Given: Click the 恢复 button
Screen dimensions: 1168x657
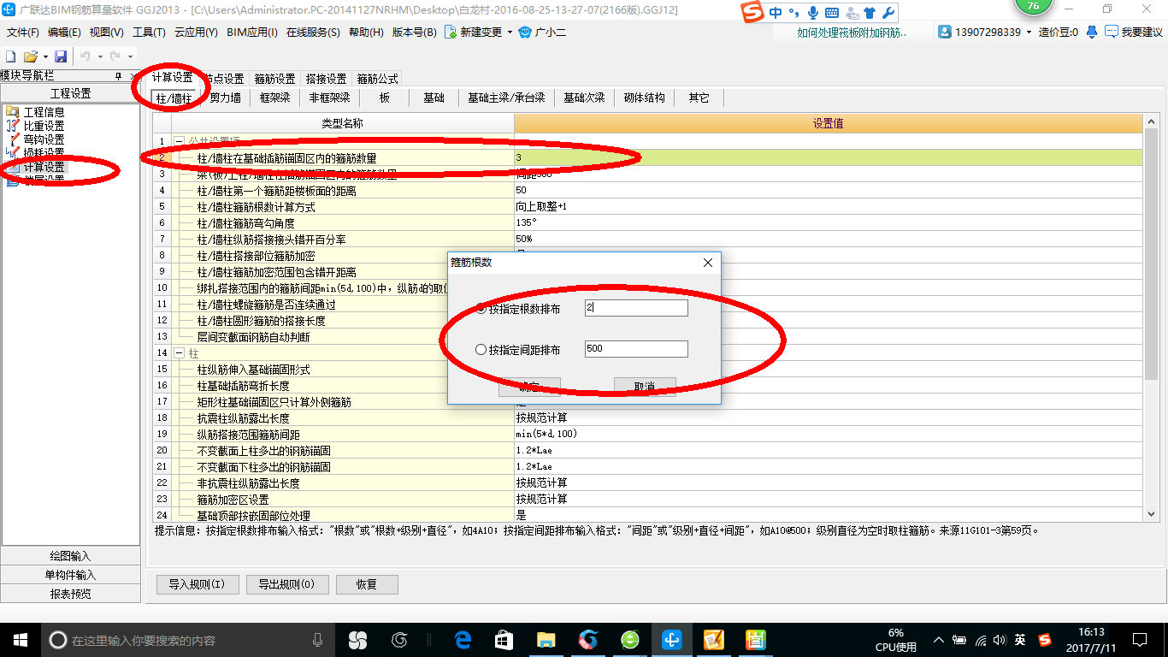Looking at the screenshot, I should [367, 585].
